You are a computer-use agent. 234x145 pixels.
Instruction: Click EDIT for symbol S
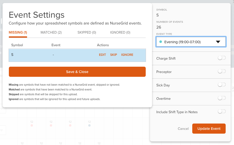tap(102, 55)
